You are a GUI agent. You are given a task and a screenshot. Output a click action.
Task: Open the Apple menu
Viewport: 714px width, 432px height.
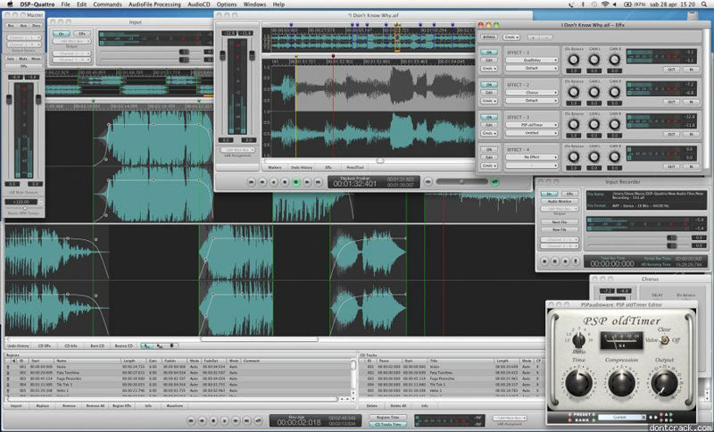click(x=10, y=4)
